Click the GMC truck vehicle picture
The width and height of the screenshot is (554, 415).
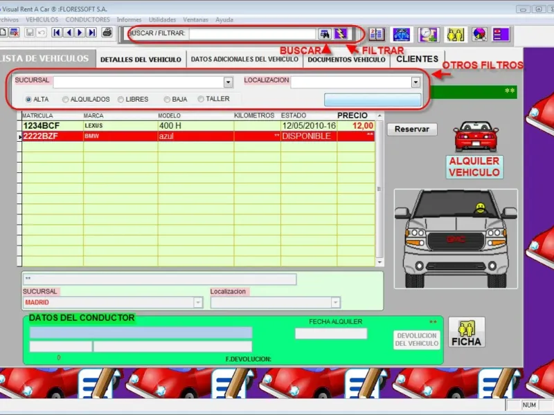pos(456,239)
